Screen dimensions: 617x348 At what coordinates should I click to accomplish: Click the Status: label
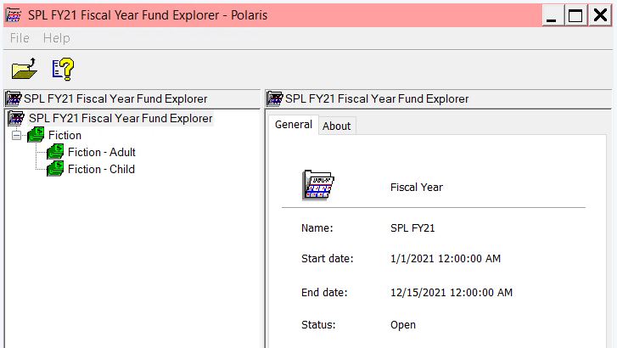318,325
